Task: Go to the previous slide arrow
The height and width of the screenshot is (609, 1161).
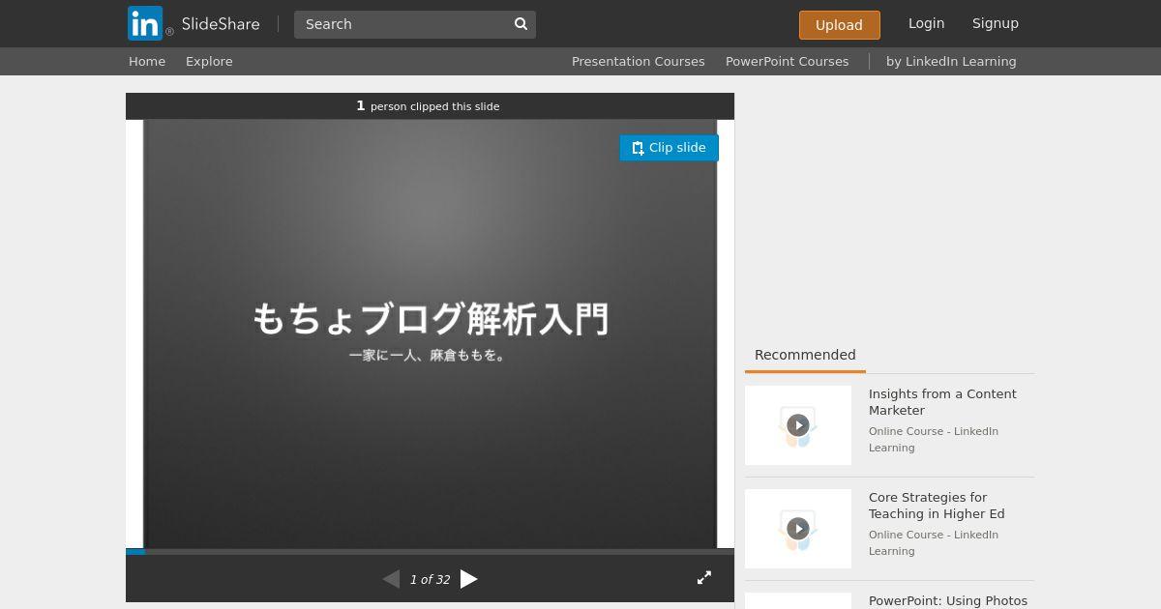Action: (x=391, y=579)
